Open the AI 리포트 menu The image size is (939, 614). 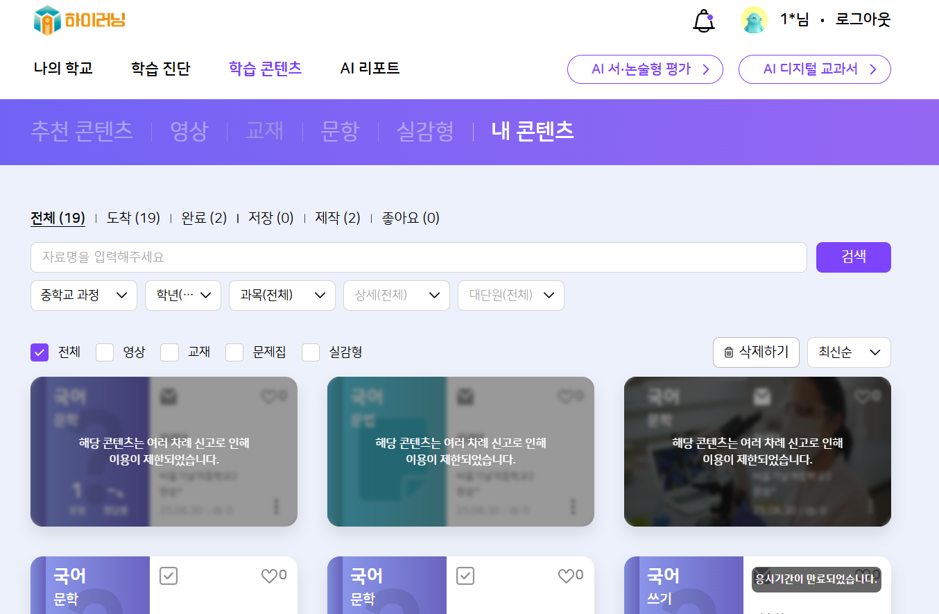pyautogui.click(x=370, y=69)
